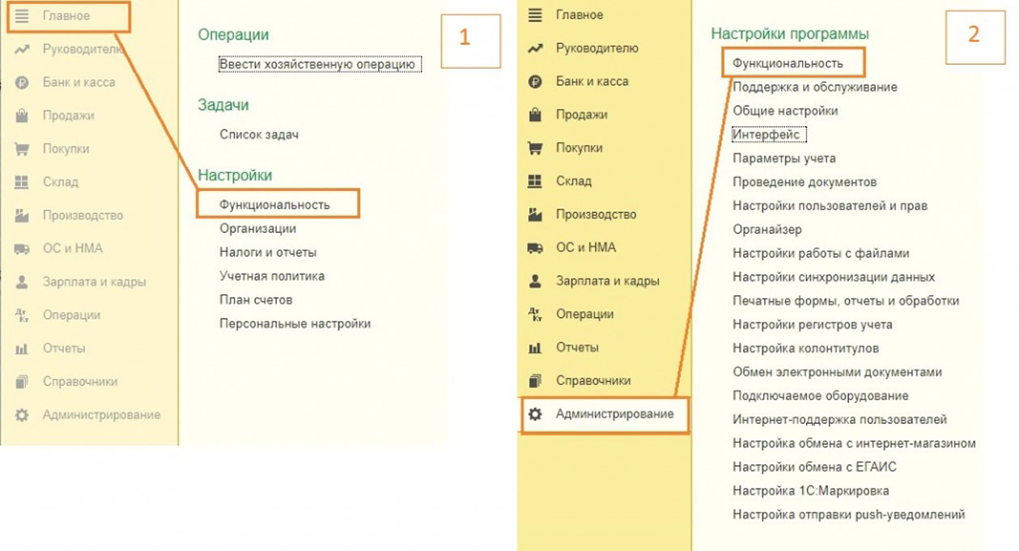
Task: Open Администрирование in the faded left-hand sidebar
Action: pos(101,415)
